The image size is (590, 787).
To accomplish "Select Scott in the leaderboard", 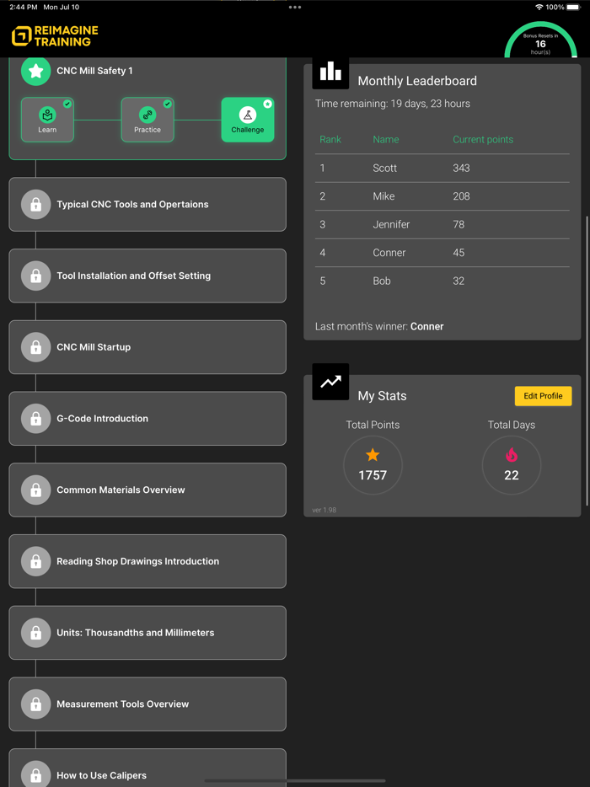I will point(384,169).
